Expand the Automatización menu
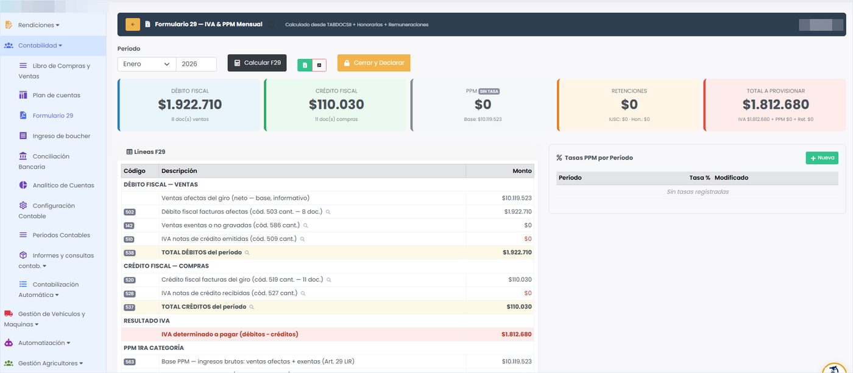The width and height of the screenshot is (853, 373). pos(44,343)
